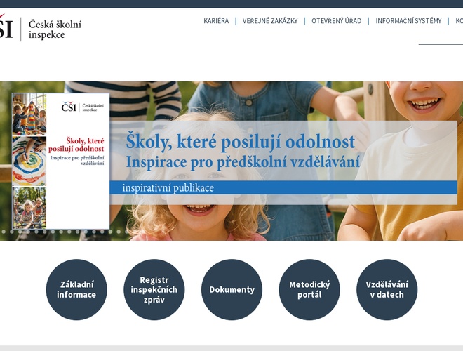The width and height of the screenshot is (463, 351).
Task: Open Informační systémy in the top menu
Action: pyautogui.click(x=408, y=21)
